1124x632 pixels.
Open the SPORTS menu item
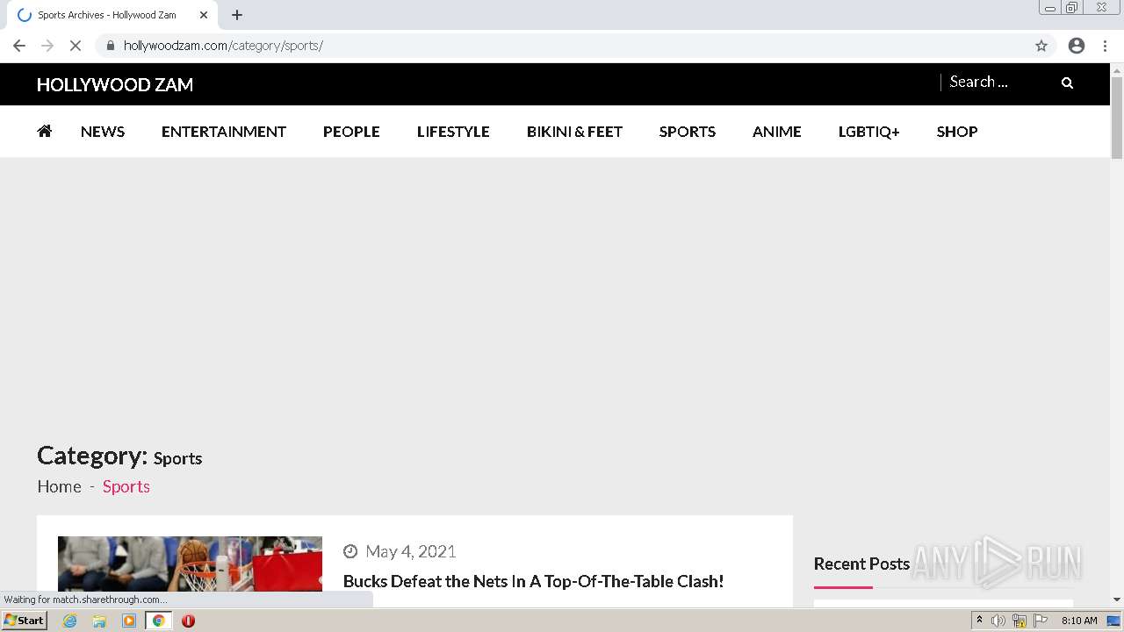pos(688,132)
